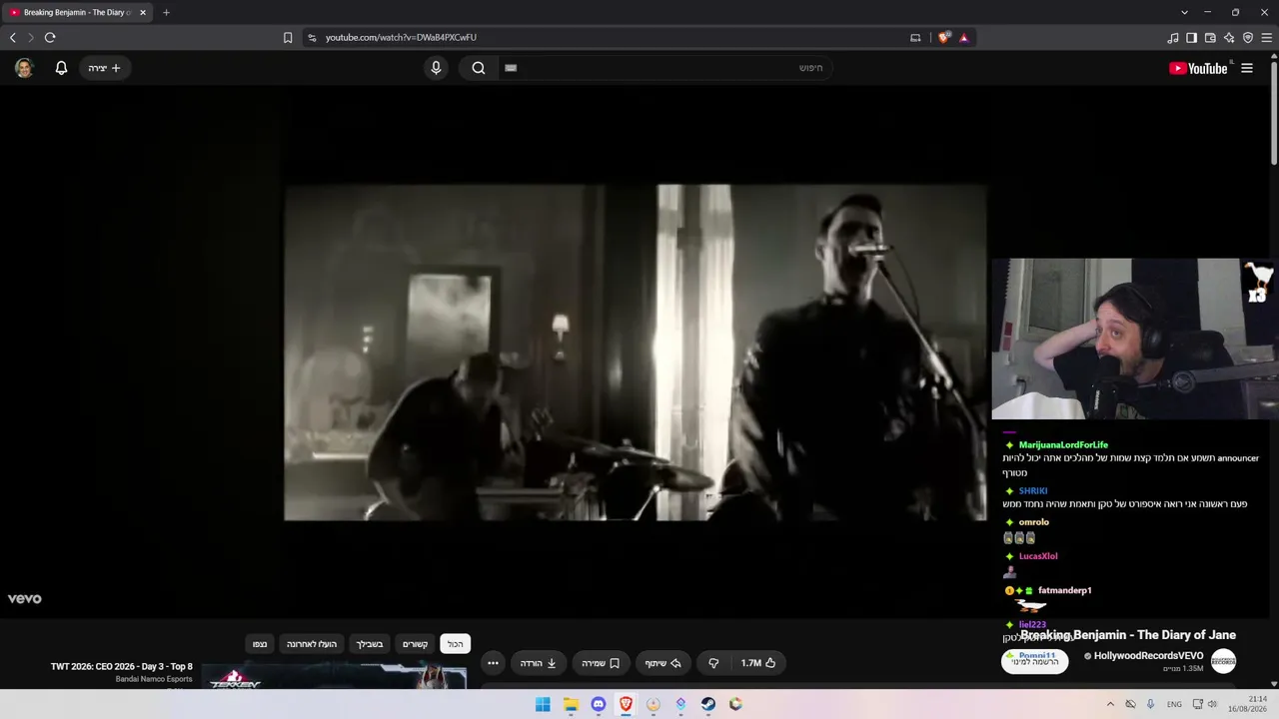Click MarijuanaLordForLife chat username
This screenshot has height=719, width=1279.
[x=1063, y=445]
